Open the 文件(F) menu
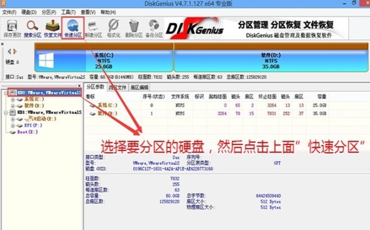This screenshot has height=230, width=370. click(9, 12)
